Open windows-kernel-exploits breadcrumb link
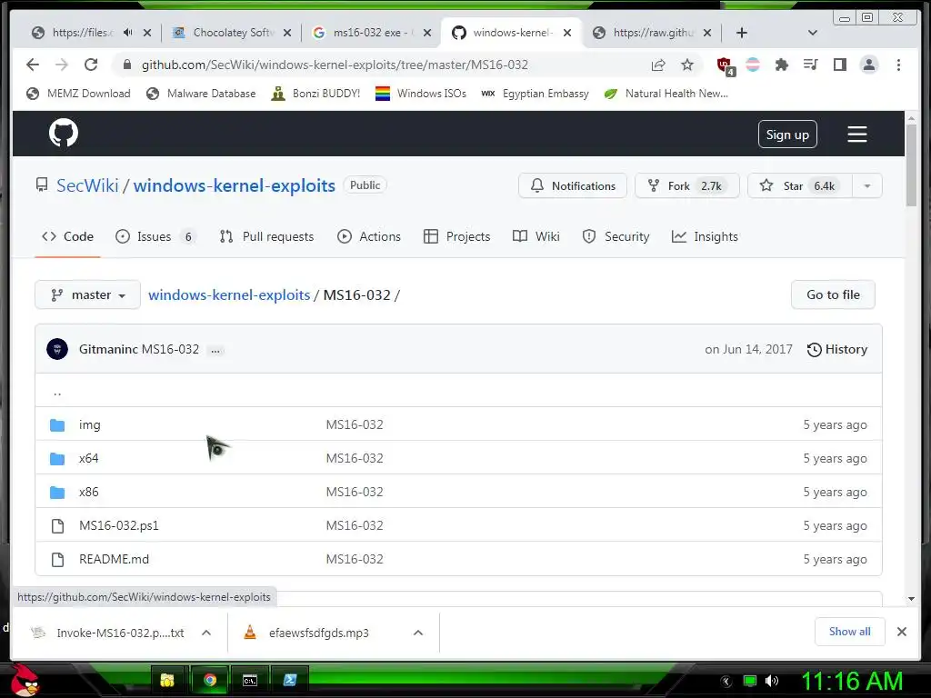The height and width of the screenshot is (698, 931). coord(229,295)
